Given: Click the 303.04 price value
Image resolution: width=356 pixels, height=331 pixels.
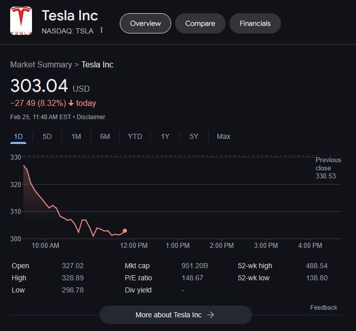Looking at the screenshot, I should [x=39, y=86].
